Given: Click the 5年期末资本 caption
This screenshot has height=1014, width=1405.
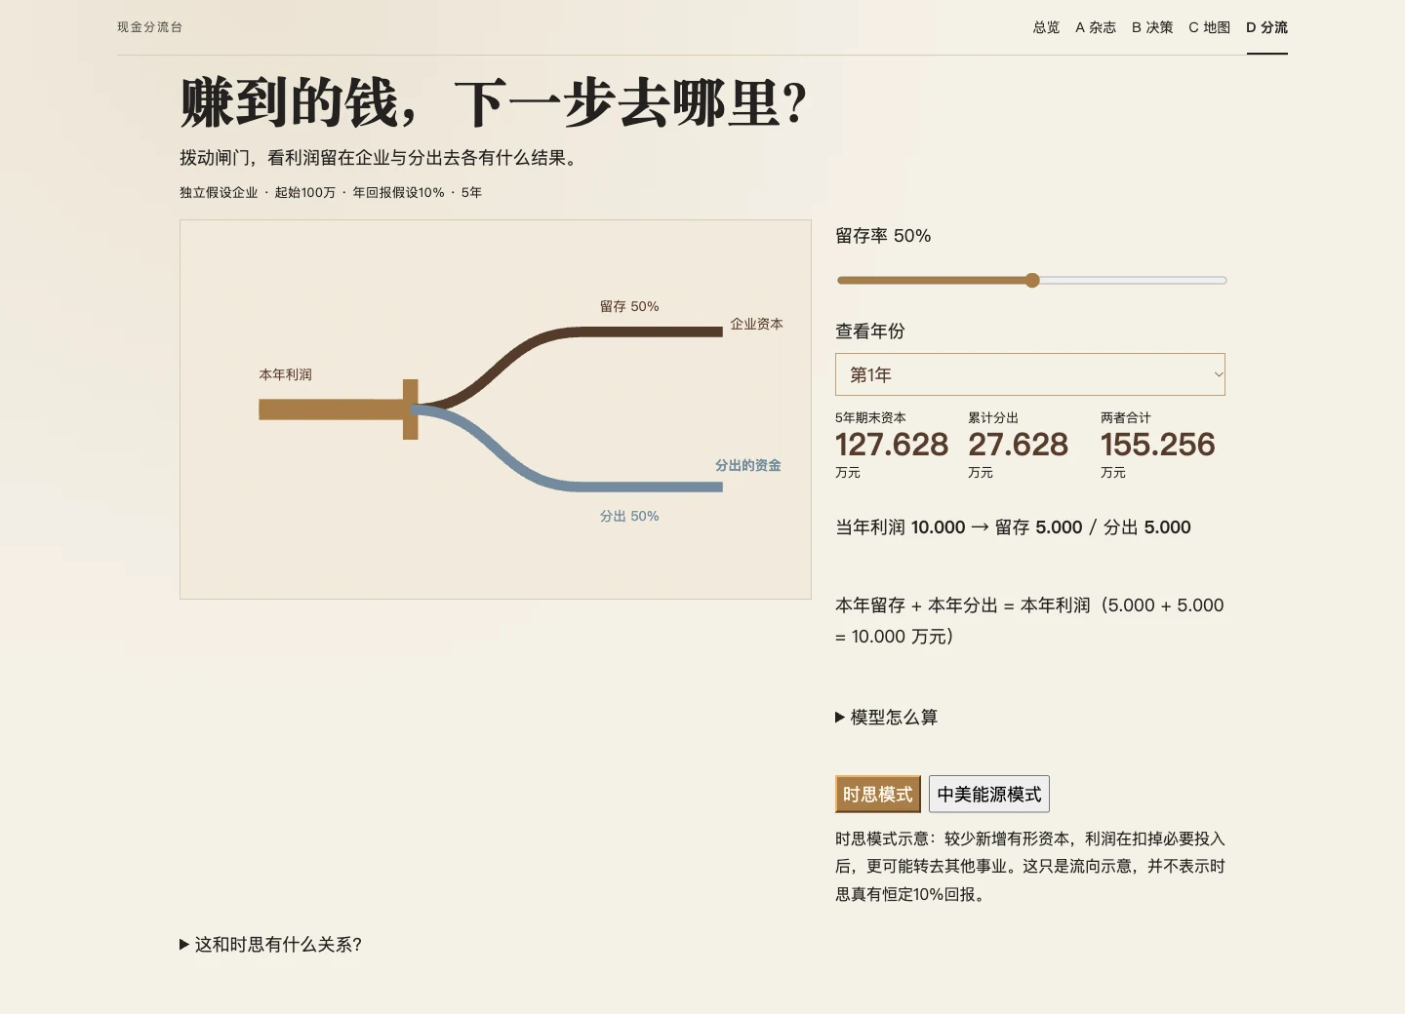Looking at the screenshot, I should (870, 417).
